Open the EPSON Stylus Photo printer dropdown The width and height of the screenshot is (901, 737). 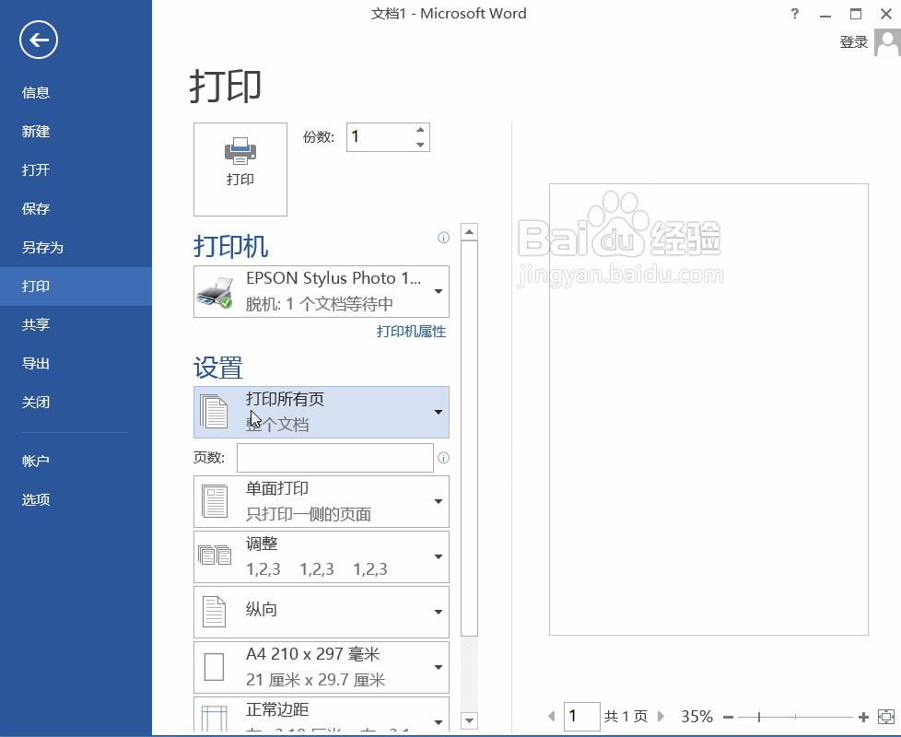[x=322, y=291]
